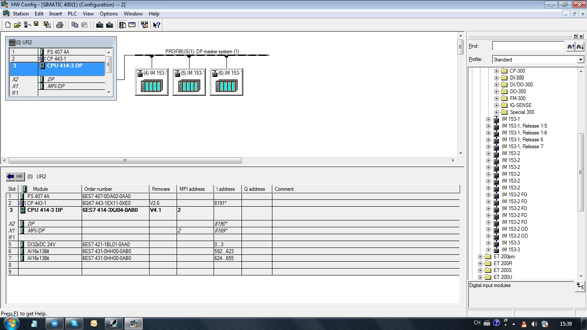The image size is (587, 330).
Task: Click the catalog search up binoculars icon
Action: [571, 46]
